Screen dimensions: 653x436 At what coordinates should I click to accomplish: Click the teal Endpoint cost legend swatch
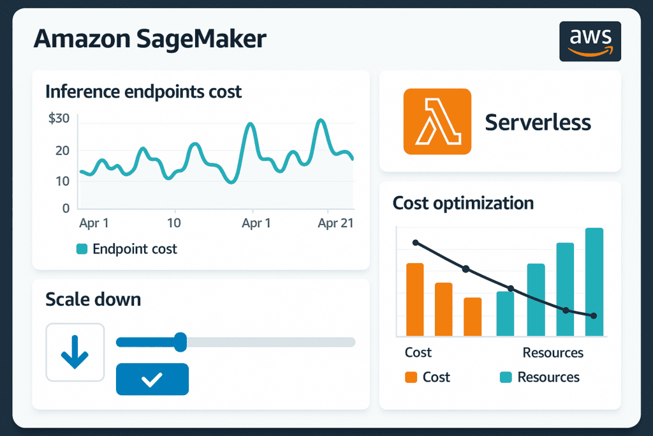pos(82,249)
